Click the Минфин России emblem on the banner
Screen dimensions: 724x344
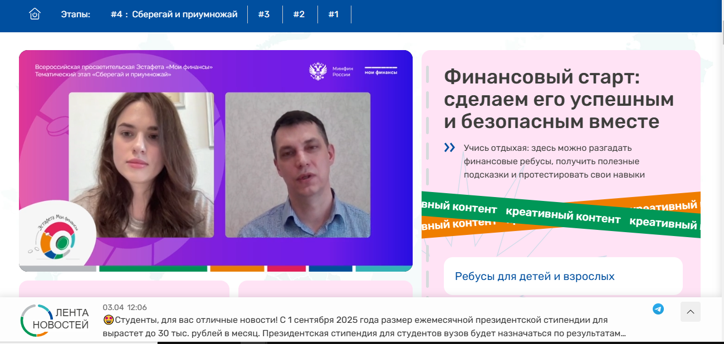pyautogui.click(x=318, y=71)
